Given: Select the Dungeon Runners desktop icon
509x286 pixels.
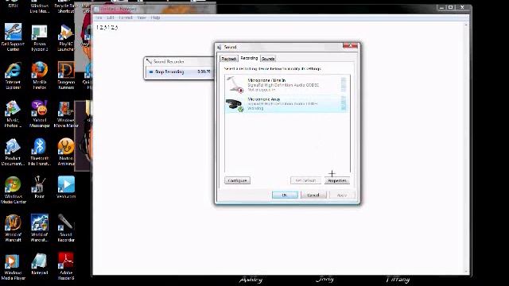Looking at the screenshot, I should coord(66,75).
